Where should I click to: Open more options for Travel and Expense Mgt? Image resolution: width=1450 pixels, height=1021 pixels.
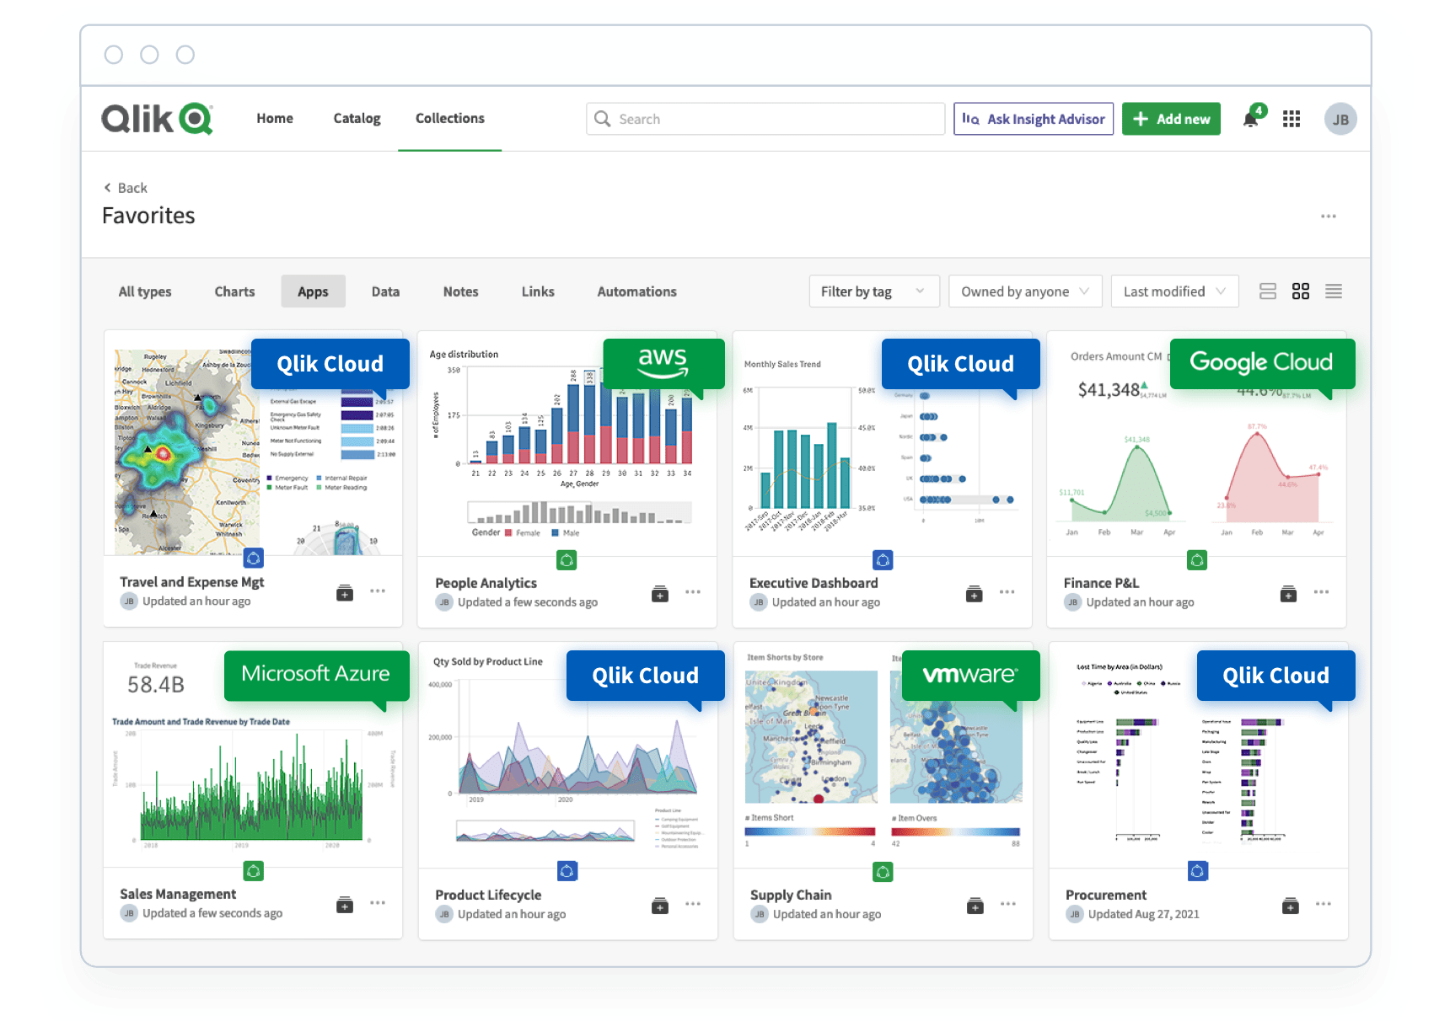coord(378,591)
